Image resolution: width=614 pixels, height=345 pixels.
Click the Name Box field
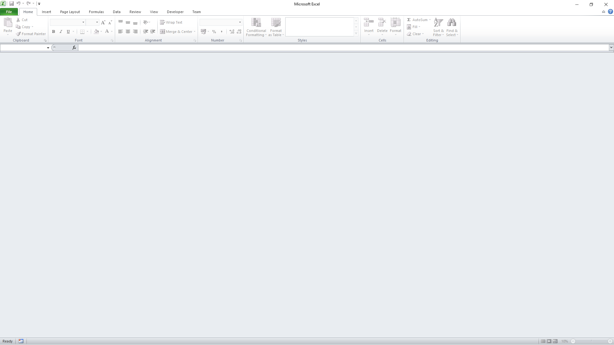click(x=23, y=48)
